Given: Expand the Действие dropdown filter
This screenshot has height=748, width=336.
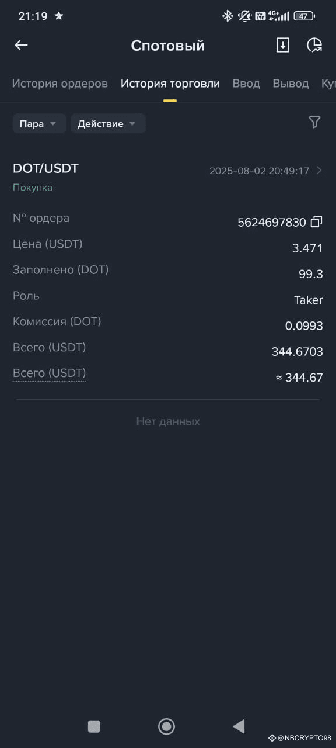Looking at the screenshot, I should coord(108,123).
